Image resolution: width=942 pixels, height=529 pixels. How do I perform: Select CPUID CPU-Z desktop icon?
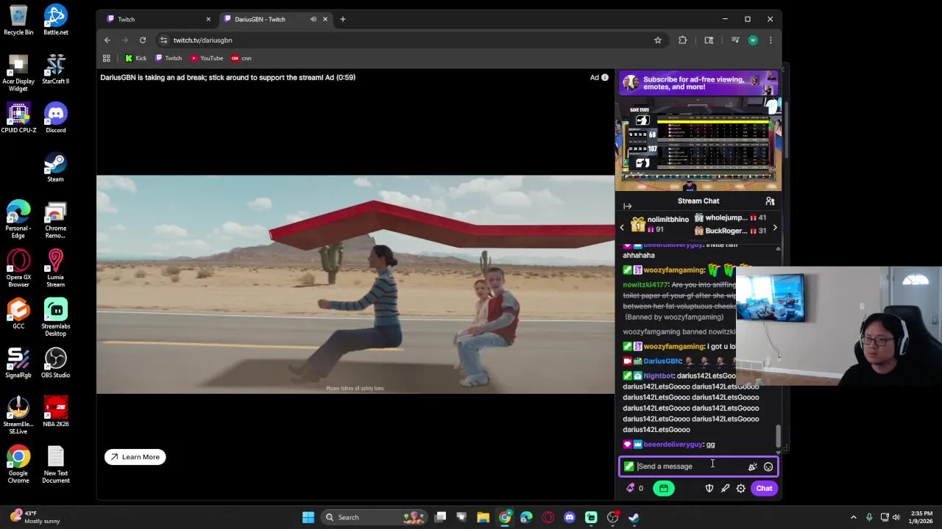click(18, 118)
